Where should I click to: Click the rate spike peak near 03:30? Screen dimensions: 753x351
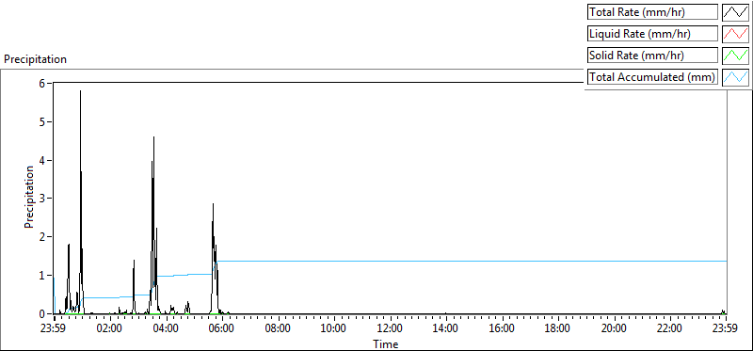[x=153, y=137]
